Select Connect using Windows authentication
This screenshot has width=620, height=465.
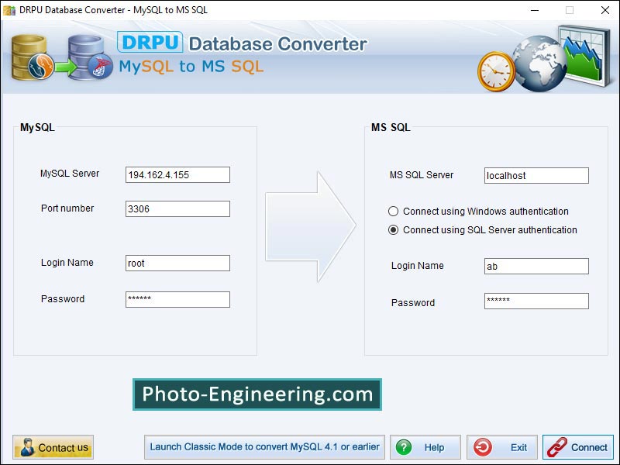(x=395, y=212)
